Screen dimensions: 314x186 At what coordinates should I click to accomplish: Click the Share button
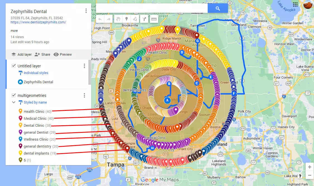(x=42, y=54)
